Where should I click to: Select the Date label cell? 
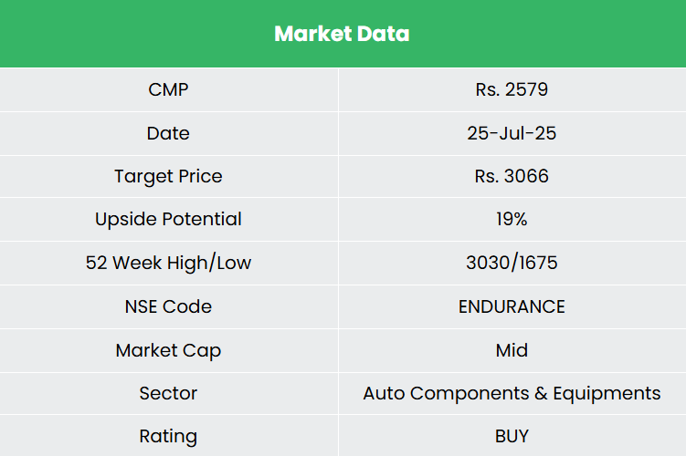(168, 133)
